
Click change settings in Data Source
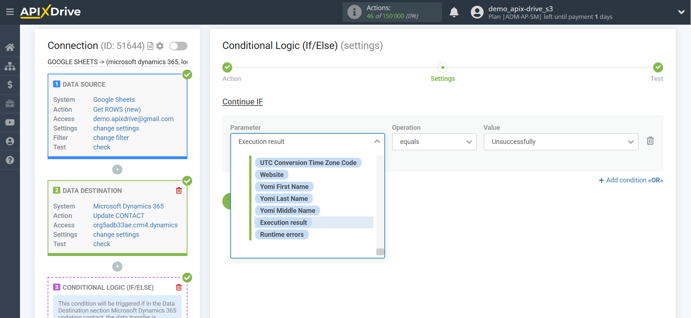(116, 128)
